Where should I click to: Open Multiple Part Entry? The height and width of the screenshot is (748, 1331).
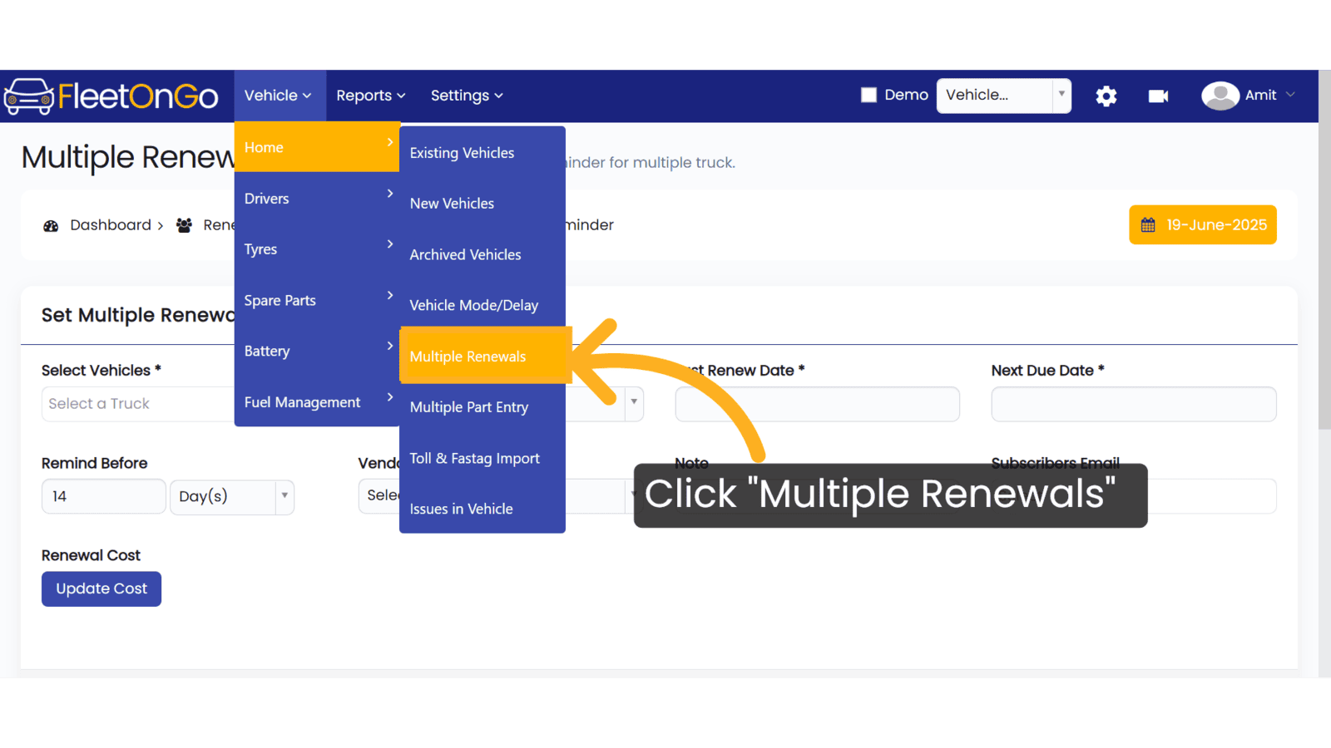482,407
